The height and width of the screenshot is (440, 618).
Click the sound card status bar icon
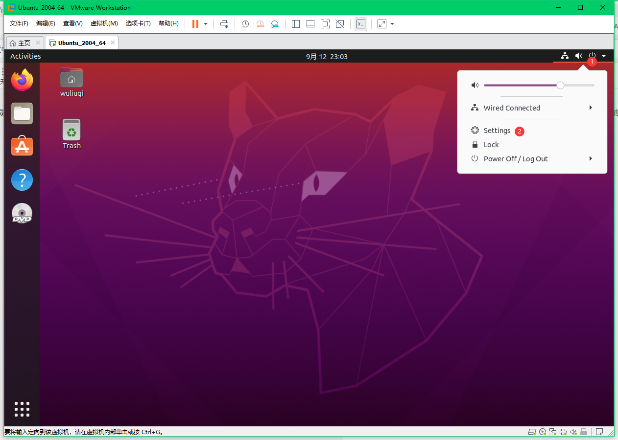click(x=573, y=432)
